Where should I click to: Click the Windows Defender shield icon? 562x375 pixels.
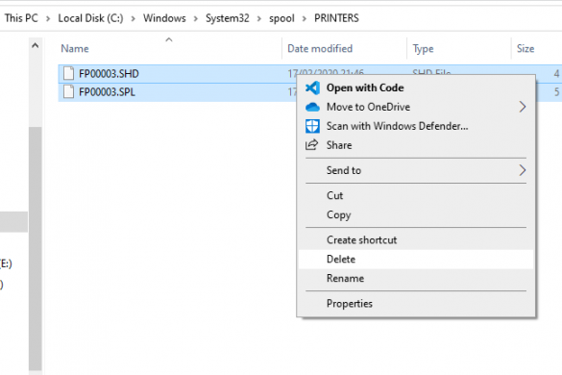click(x=312, y=126)
